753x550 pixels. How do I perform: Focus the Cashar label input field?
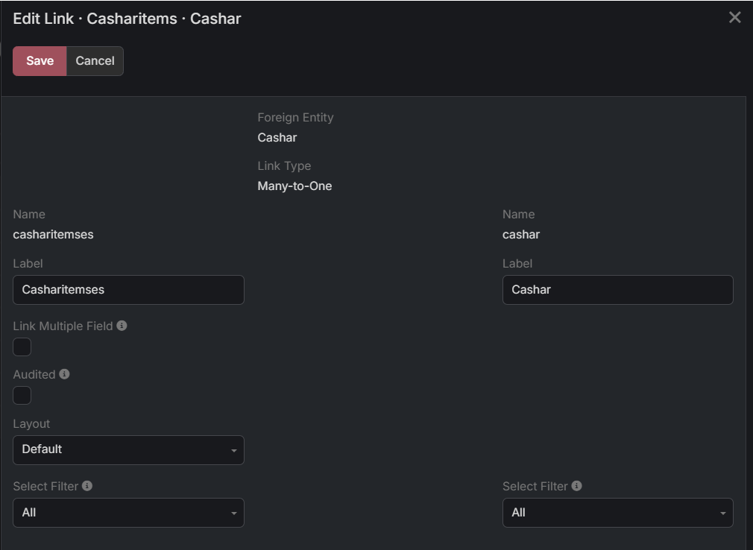tap(617, 290)
